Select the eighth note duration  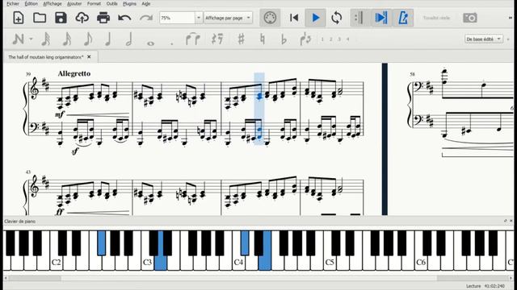point(88,39)
